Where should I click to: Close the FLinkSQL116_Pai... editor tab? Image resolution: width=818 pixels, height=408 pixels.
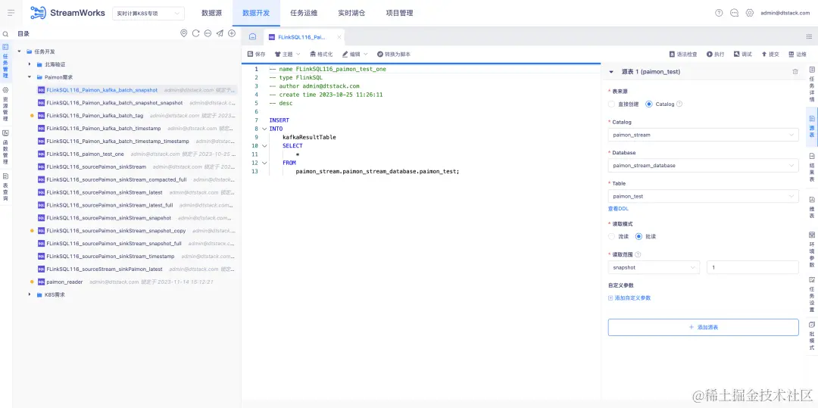(339, 37)
